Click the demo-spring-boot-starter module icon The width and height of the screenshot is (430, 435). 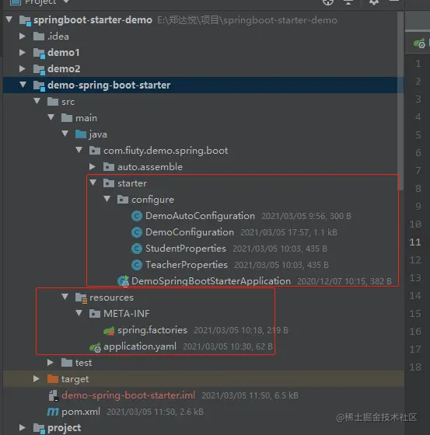pyautogui.click(x=39, y=85)
